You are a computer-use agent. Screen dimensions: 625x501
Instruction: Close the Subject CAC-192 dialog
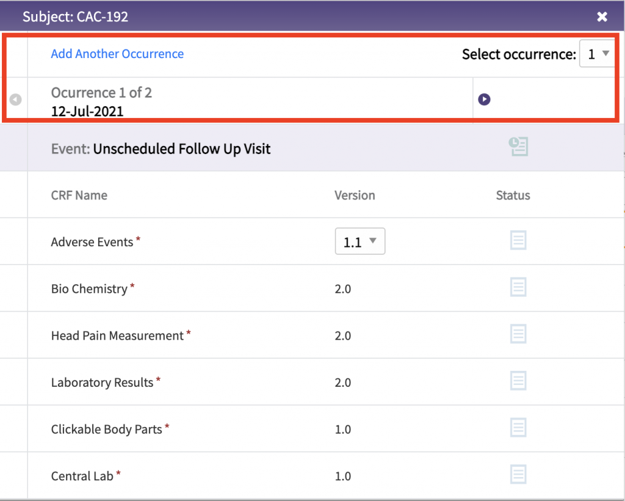coord(602,16)
